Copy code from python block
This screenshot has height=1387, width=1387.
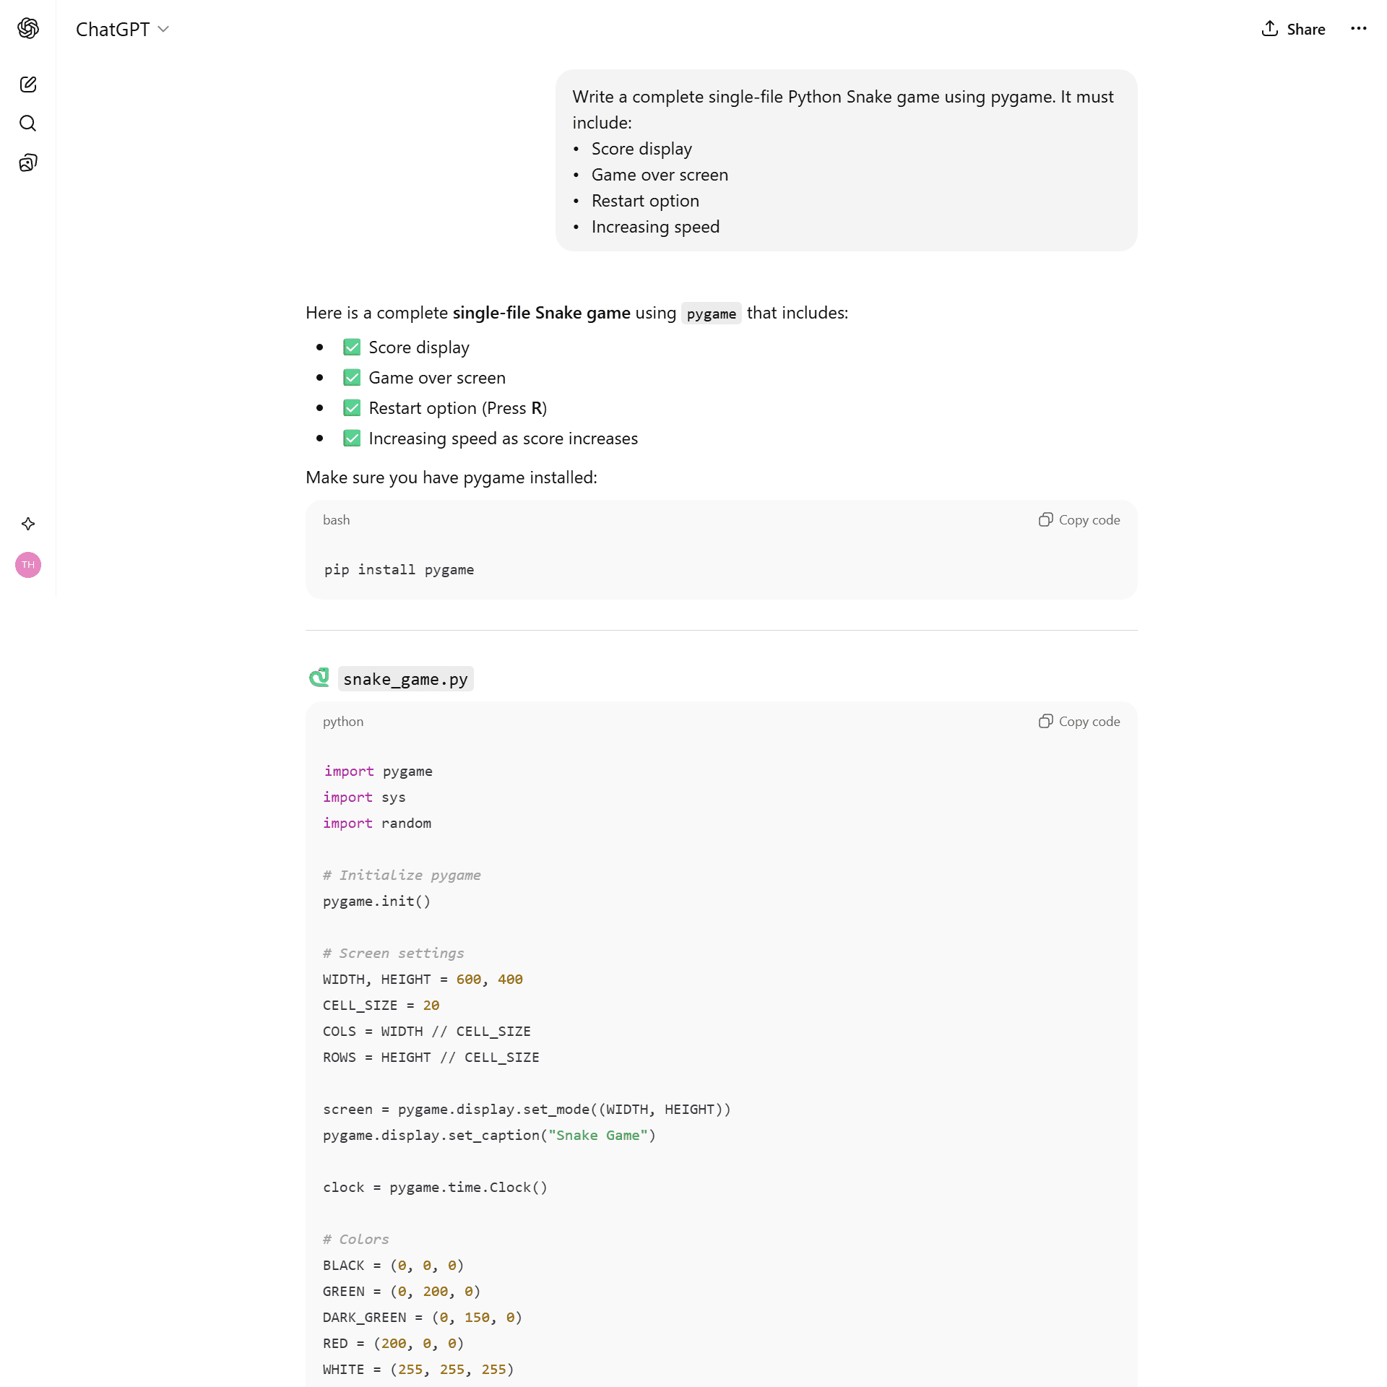[1079, 722]
